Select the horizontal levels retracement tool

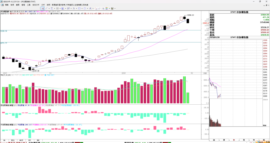(52, 8)
